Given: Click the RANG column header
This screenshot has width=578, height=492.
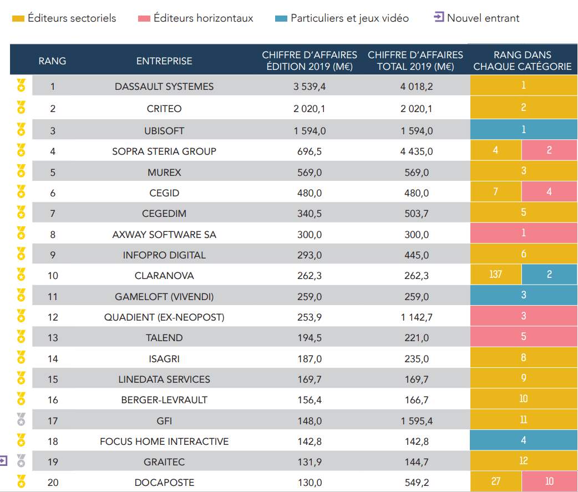Looking at the screenshot, I should (52, 61).
